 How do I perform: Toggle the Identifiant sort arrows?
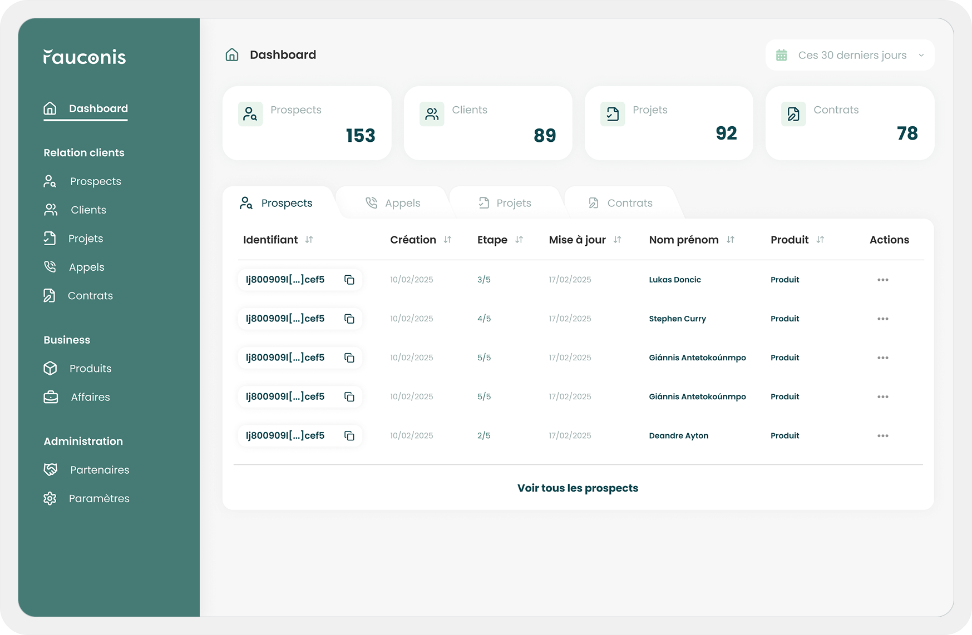(x=309, y=240)
